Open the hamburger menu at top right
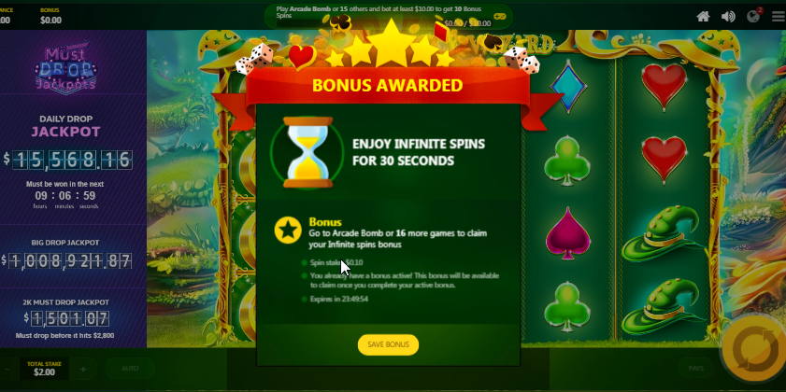The height and width of the screenshot is (392, 786). [x=779, y=17]
